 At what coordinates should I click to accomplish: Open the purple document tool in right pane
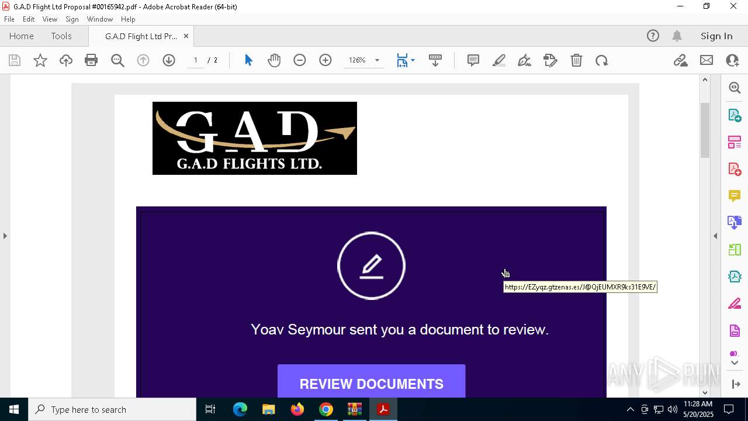pos(735,330)
